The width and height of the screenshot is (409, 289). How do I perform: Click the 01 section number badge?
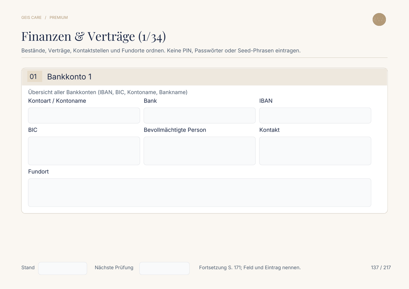pyautogui.click(x=34, y=77)
